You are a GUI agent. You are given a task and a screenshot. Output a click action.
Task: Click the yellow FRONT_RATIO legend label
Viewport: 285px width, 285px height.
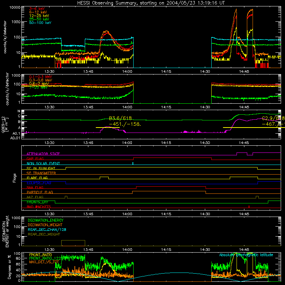[40, 255]
